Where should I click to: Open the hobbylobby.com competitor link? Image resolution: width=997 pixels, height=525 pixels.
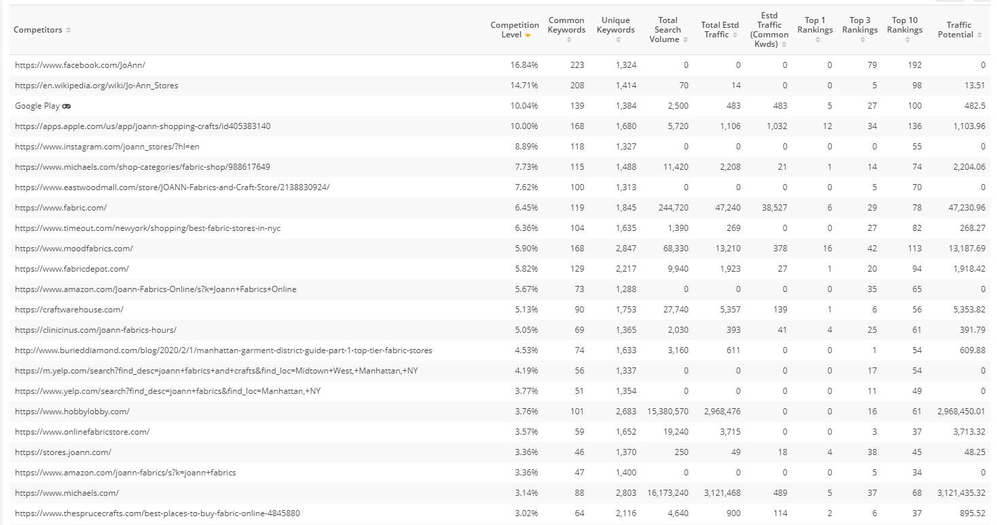pos(72,412)
